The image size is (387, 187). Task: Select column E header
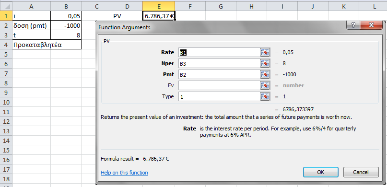click(159, 6)
